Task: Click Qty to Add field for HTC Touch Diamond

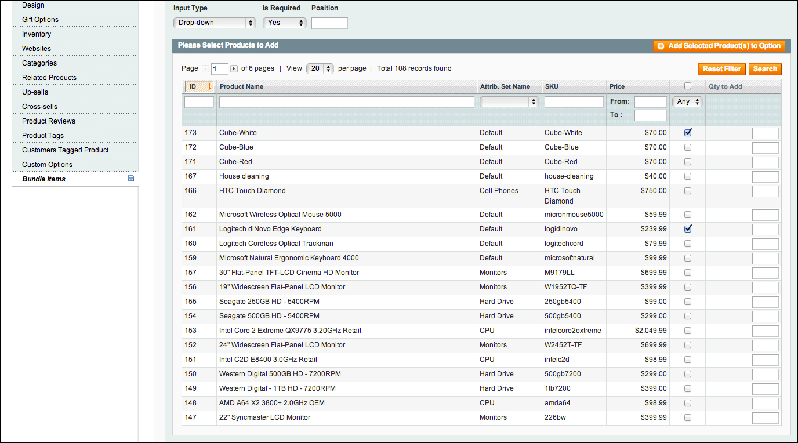Action: [x=766, y=191]
